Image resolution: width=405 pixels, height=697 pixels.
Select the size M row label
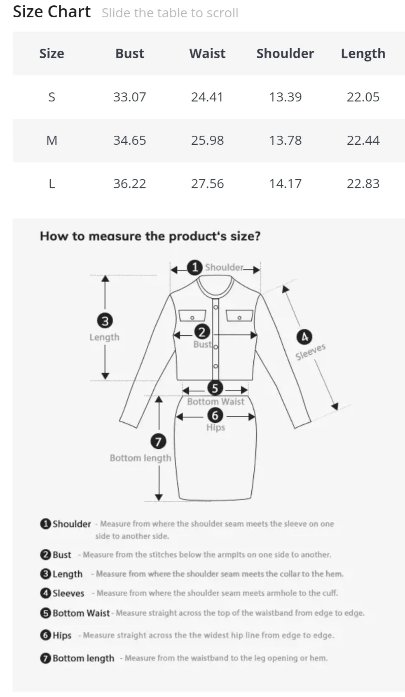52,140
